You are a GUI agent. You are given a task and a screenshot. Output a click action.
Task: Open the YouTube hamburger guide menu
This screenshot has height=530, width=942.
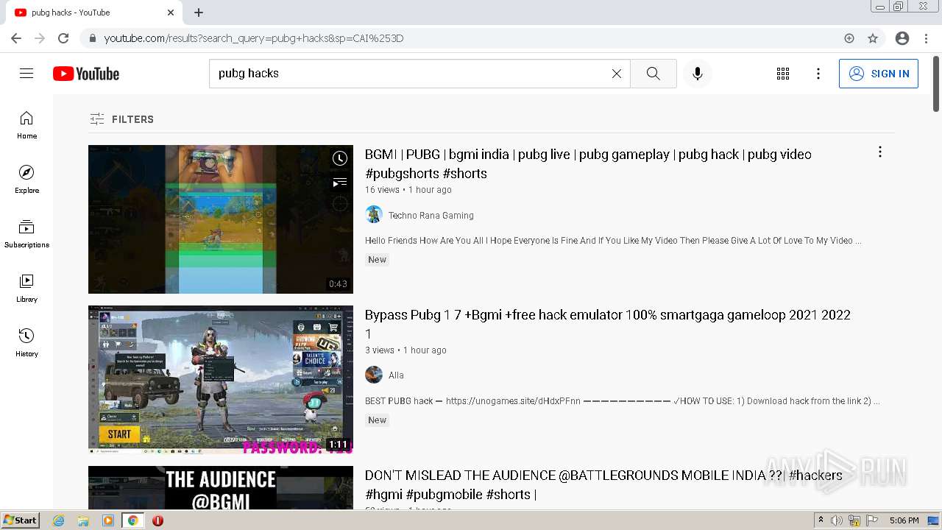(x=26, y=74)
